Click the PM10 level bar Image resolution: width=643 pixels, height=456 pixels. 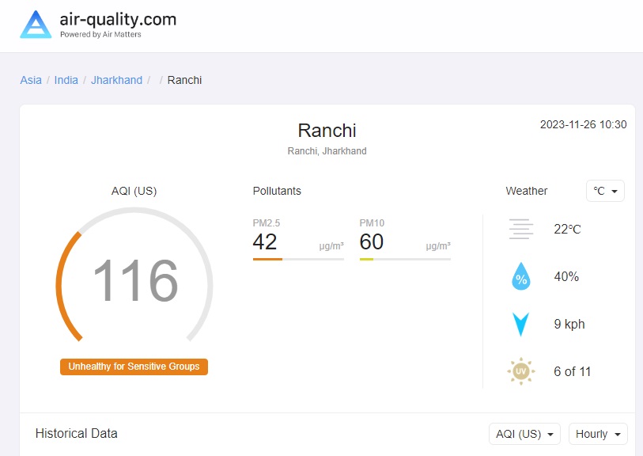pyautogui.click(x=405, y=259)
